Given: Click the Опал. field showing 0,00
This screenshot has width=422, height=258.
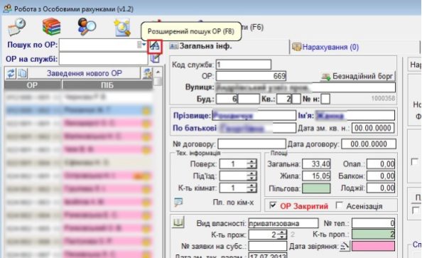Looking at the screenshot, I should [x=381, y=163].
